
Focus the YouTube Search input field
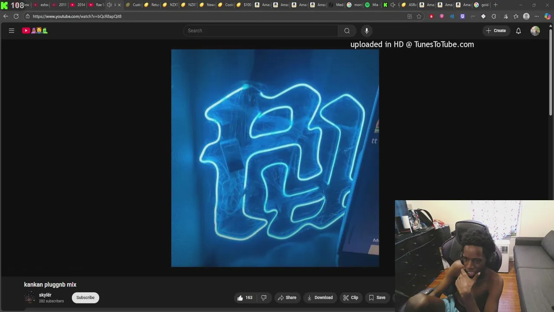(x=261, y=31)
